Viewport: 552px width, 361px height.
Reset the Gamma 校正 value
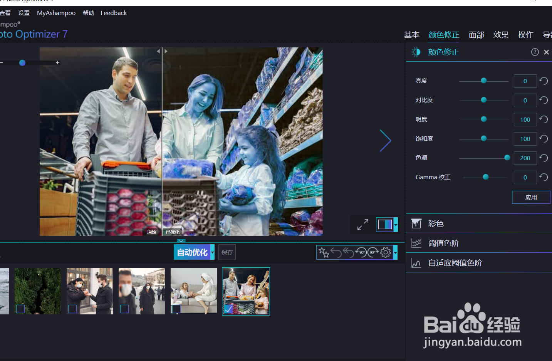544,177
